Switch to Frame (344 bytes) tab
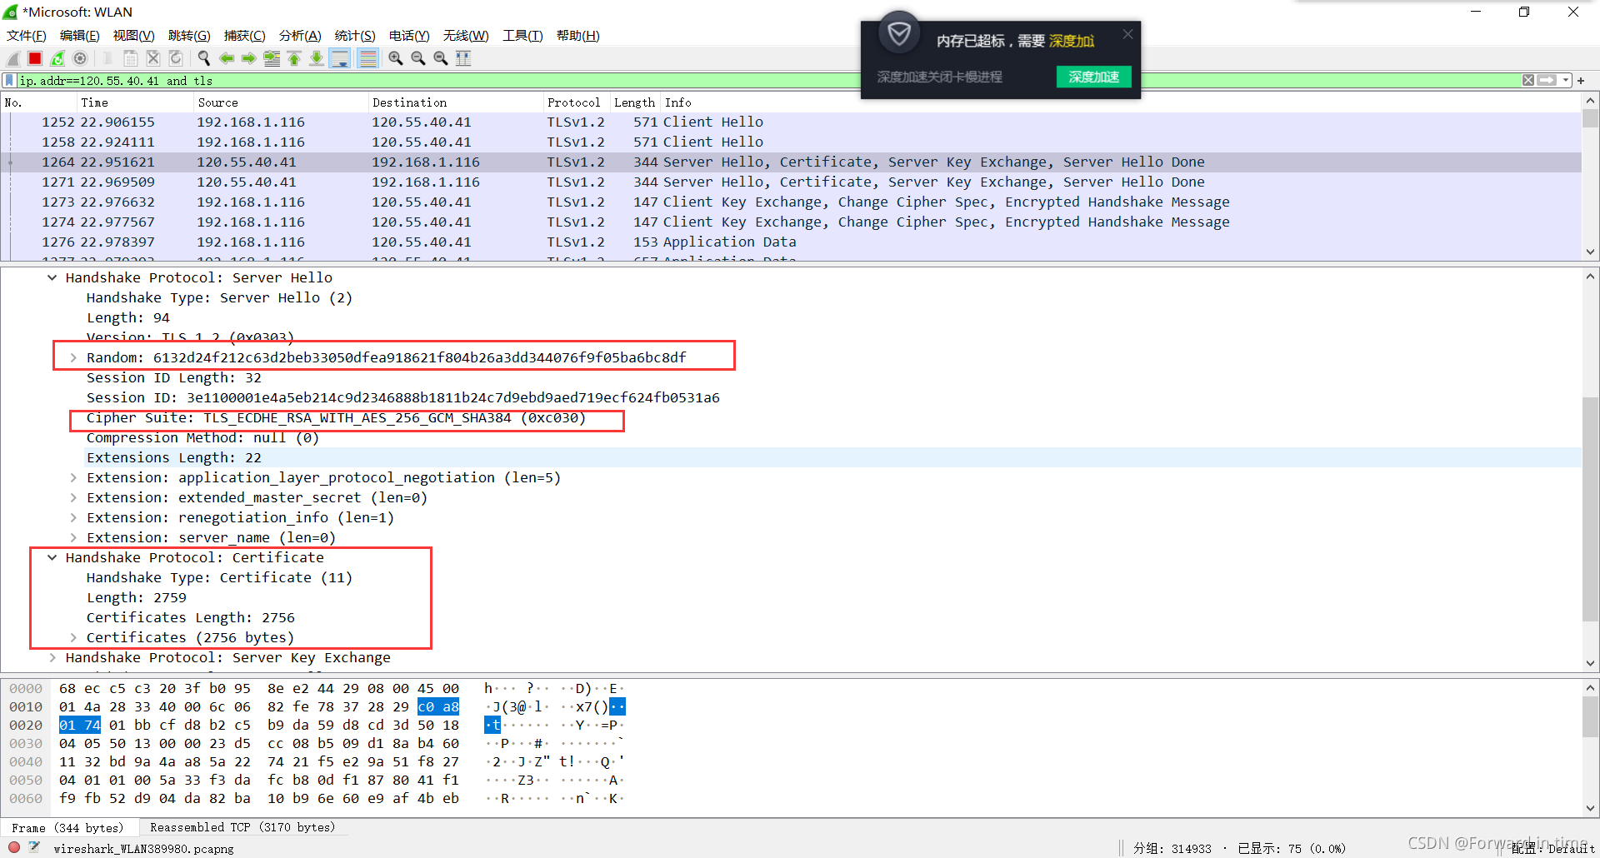 [x=67, y=827]
